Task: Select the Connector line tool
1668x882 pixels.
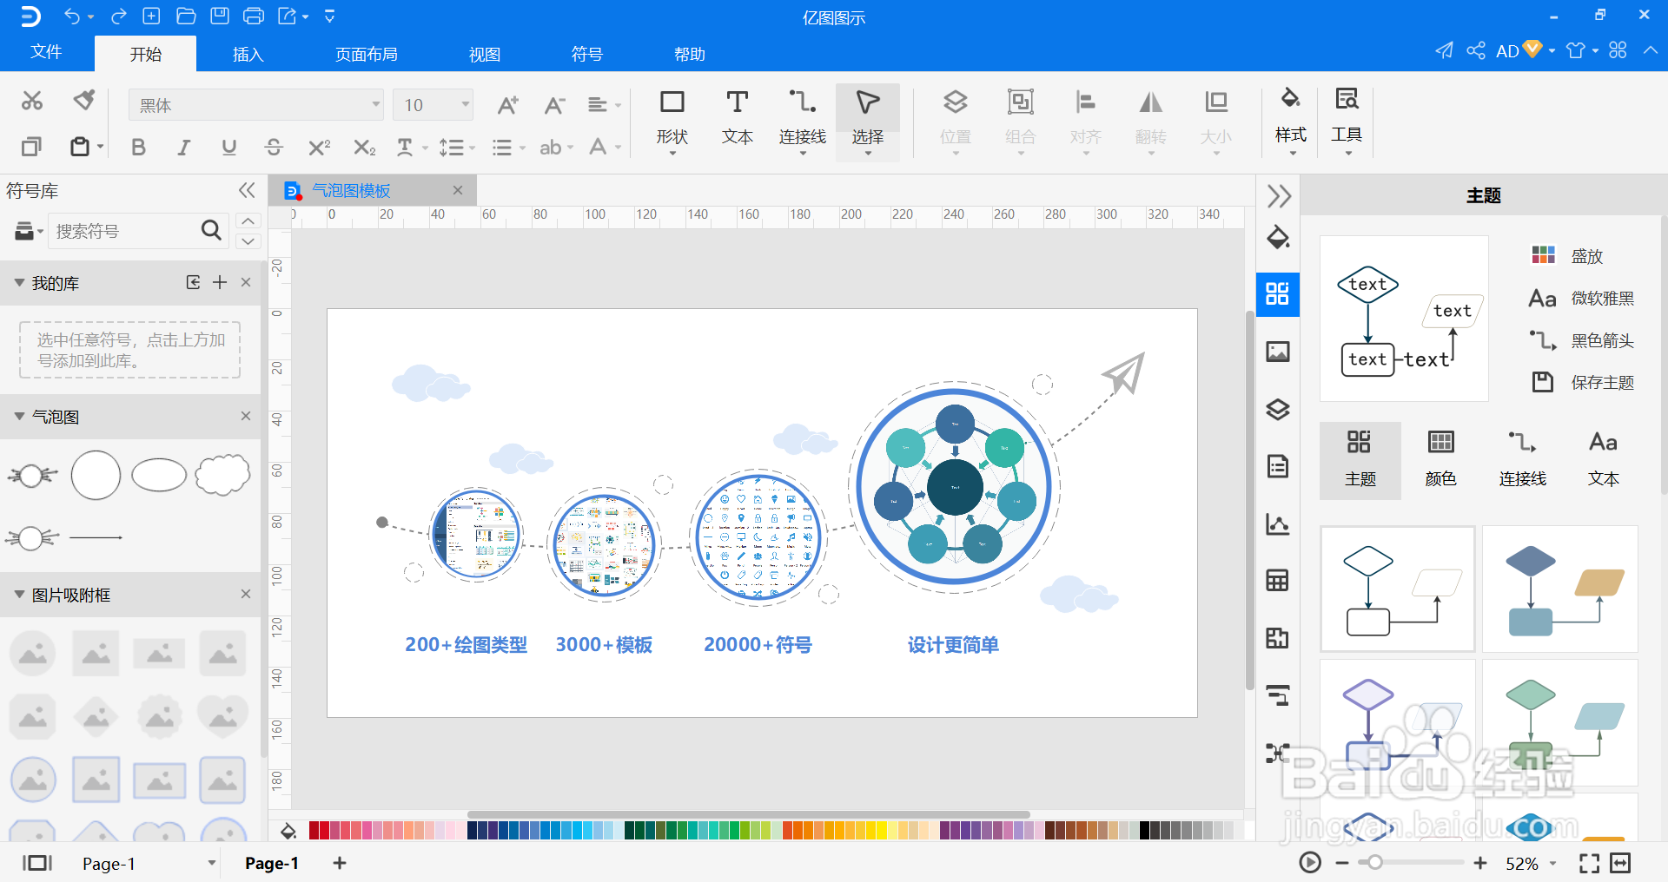Action: pyautogui.click(x=802, y=121)
